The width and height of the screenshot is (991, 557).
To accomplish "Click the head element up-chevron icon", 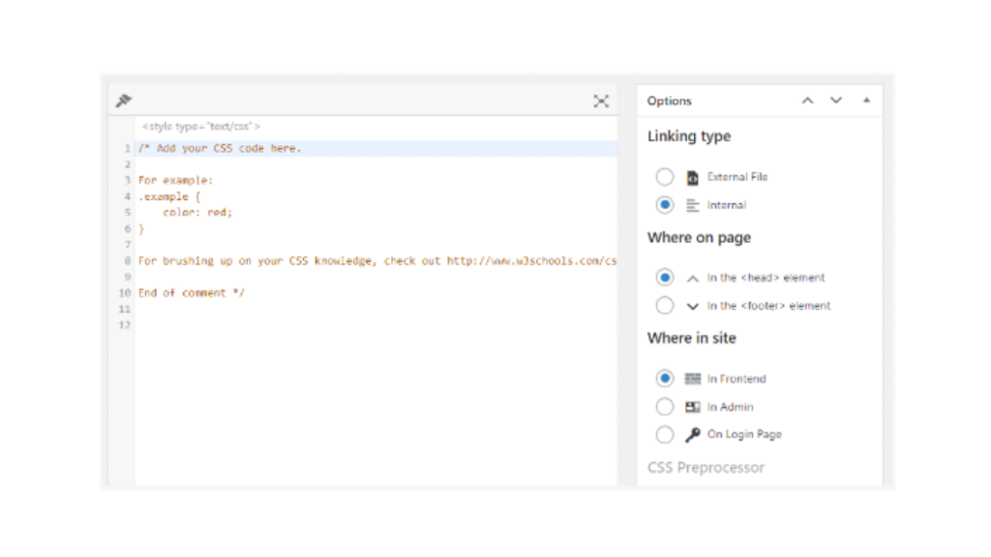I will click(693, 278).
